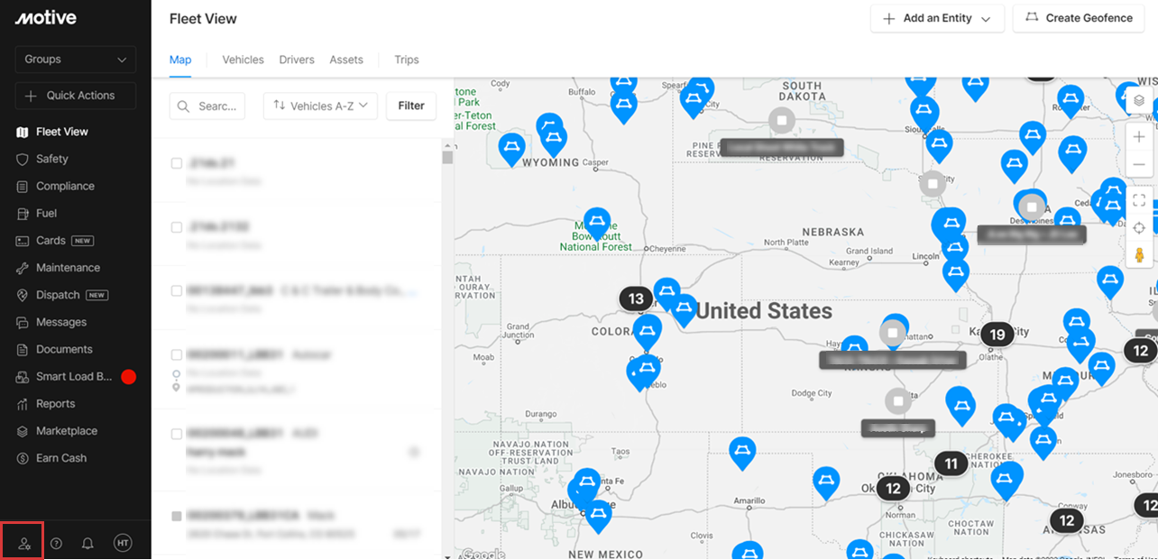Zoom in on the map
This screenshot has width=1158, height=560.
tap(1139, 137)
